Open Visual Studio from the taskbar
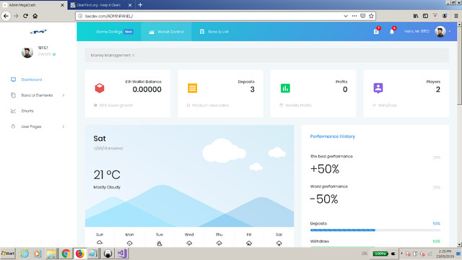The width and height of the screenshot is (462, 260). (122, 253)
